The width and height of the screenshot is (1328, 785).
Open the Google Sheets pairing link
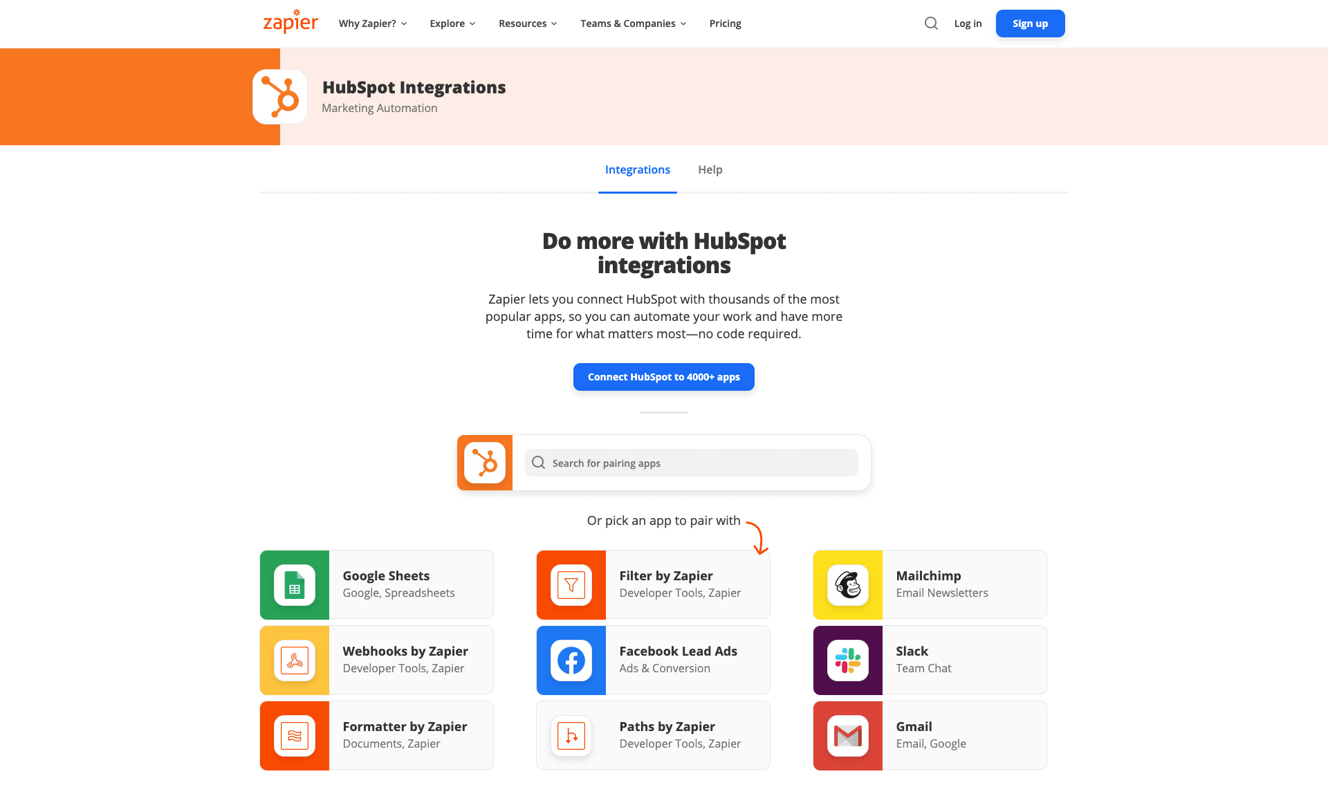point(376,584)
